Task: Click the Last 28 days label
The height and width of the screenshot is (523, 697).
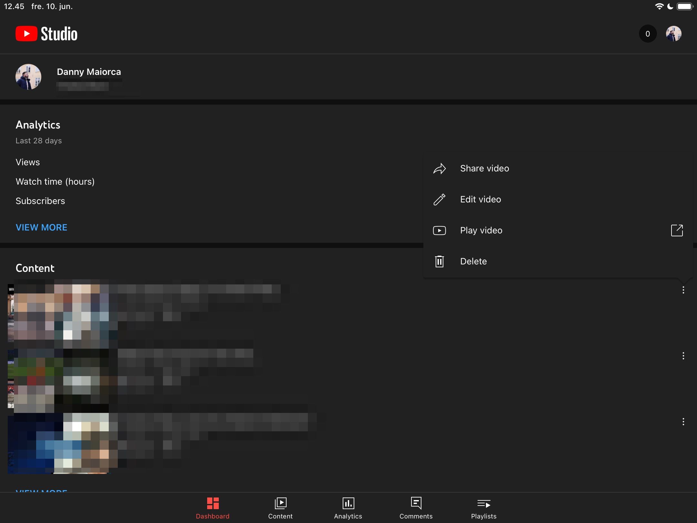Action: [39, 141]
